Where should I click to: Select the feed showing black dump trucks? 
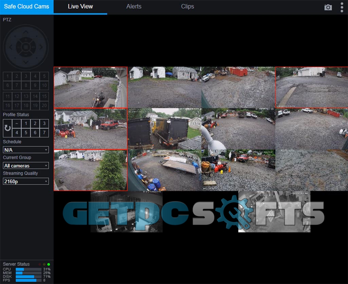pyautogui.click(x=164, y=129)
